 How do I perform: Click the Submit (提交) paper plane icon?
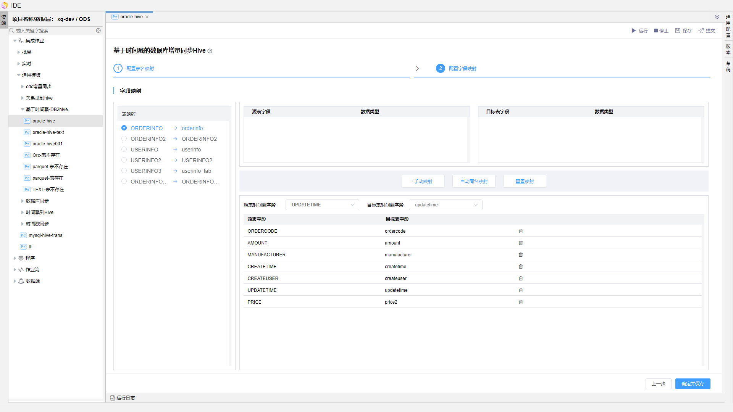pyautogui.click(x=701, y=31)
